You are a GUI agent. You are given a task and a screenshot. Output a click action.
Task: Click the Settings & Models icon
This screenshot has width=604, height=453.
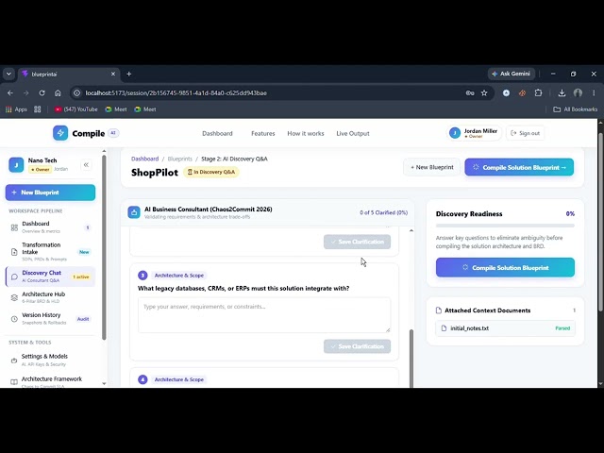pos(14,361)
